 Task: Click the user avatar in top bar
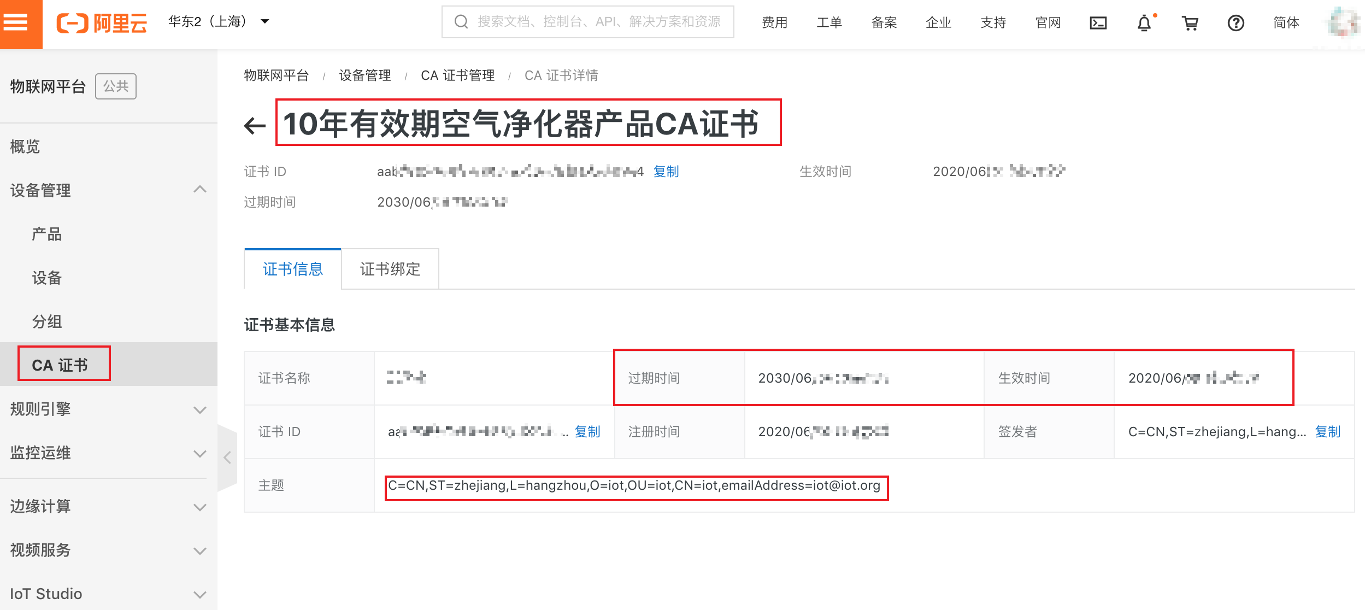click(1343, 23)
